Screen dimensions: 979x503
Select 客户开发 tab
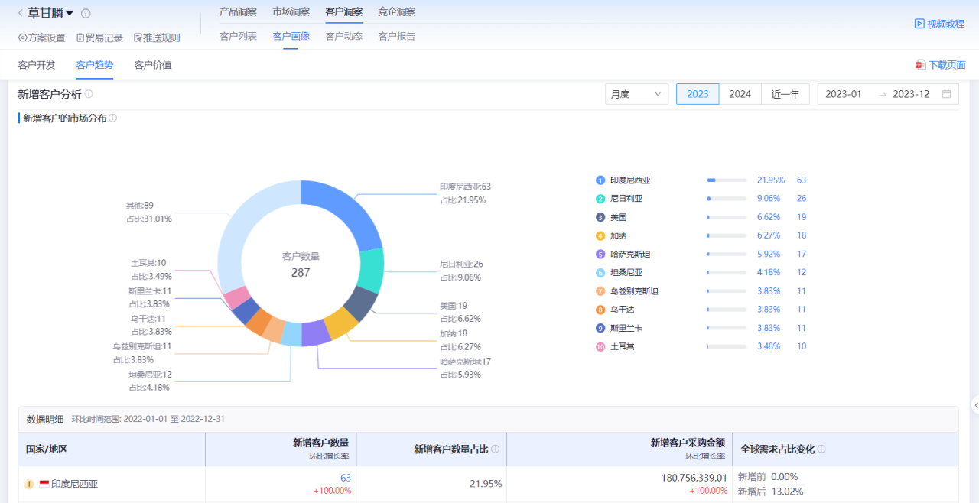(x=37, y=65)
